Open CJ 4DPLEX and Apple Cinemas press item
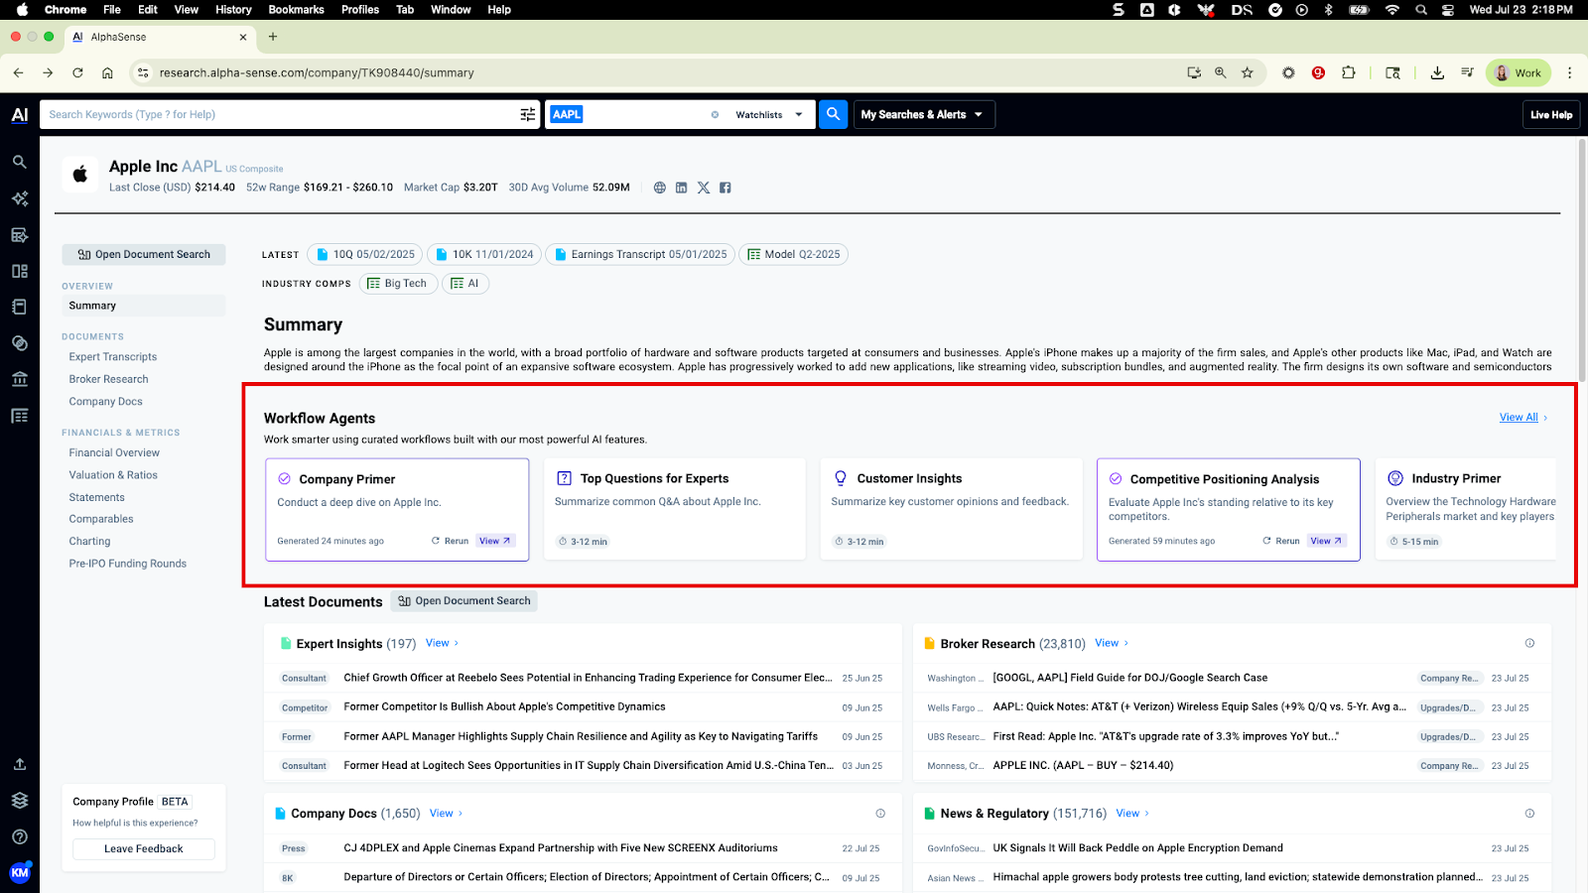1588x893 pixels. click(x=561, y=848)
